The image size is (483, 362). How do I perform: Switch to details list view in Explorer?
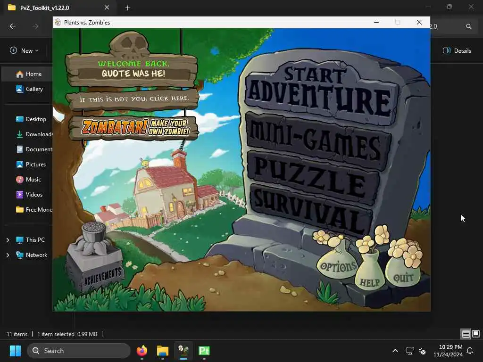tap(466, 334)
